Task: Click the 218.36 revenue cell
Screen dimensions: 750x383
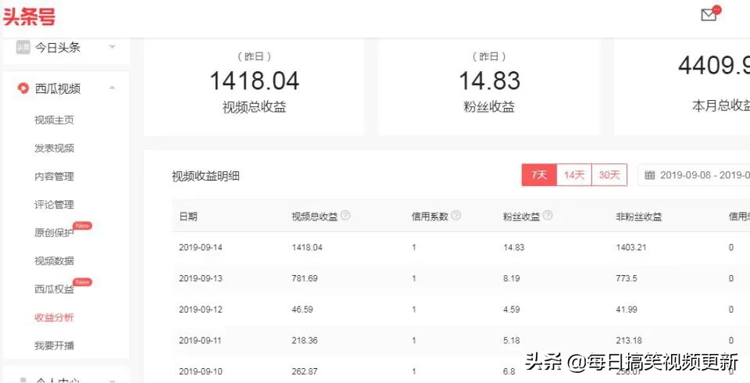Action: coord(305,340)
